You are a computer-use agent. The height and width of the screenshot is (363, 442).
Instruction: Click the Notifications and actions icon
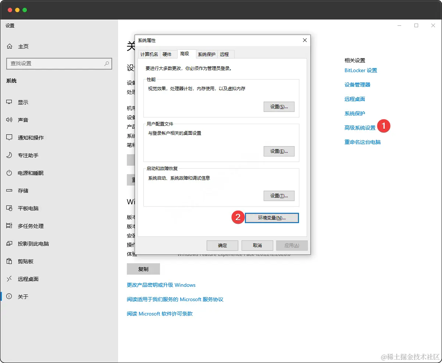10,137
